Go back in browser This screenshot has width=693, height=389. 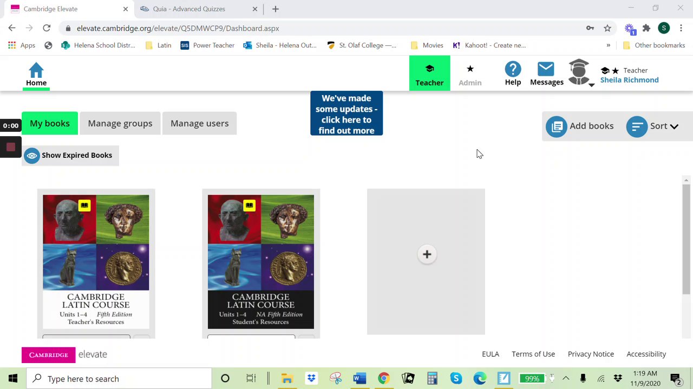click(x=12, y=28)
